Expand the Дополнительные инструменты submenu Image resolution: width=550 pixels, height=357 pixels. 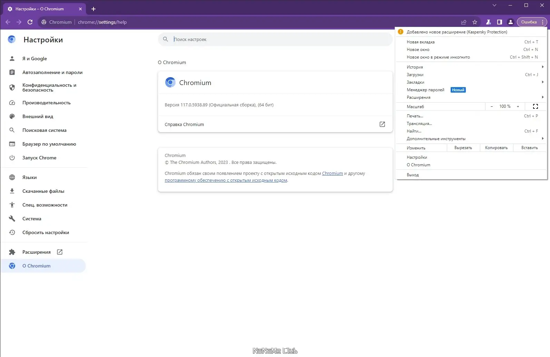coord(471,139)
